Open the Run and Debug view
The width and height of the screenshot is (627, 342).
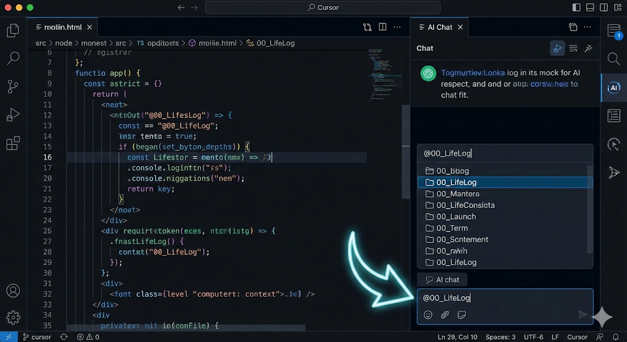point(13,115)
